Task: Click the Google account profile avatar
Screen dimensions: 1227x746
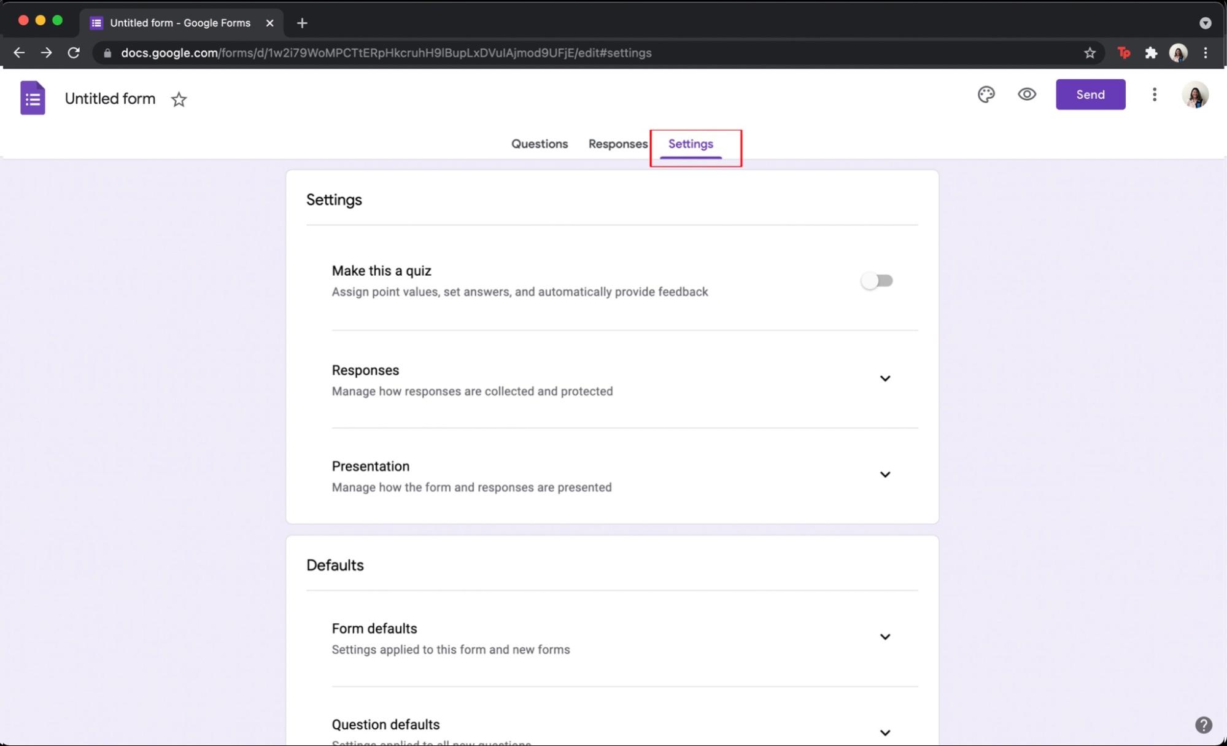Action: (x=1195, y=95)
